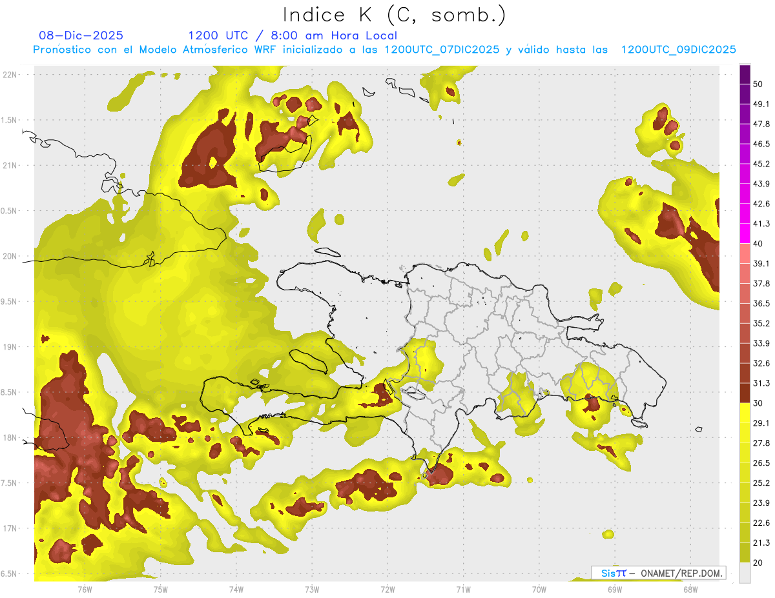Click the legend value "42.6"
775x598 pixels.
(761, 204)
